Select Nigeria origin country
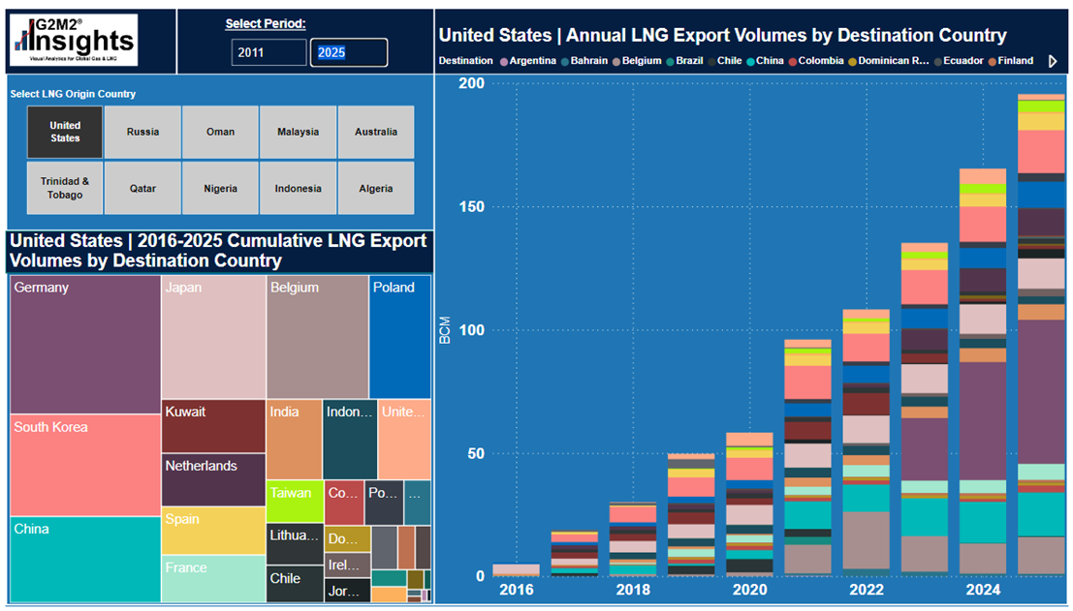The width and height of the screenshot is (1073, 611). point(220,188)
